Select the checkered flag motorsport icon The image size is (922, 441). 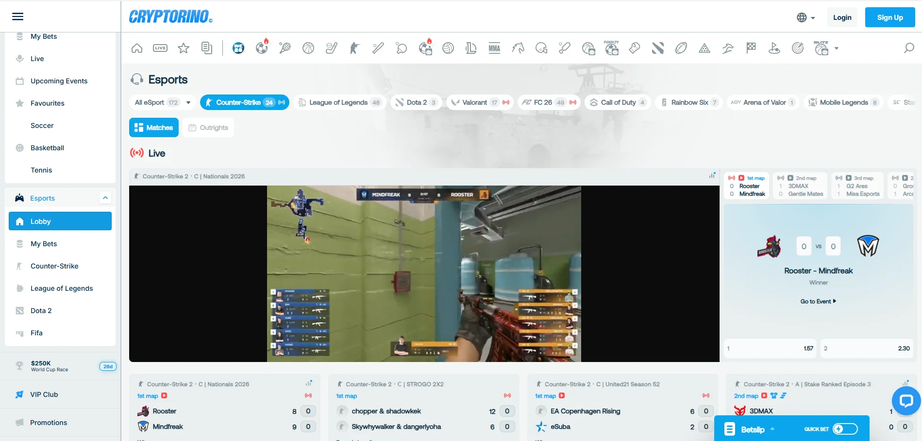[x=751, y=48]
